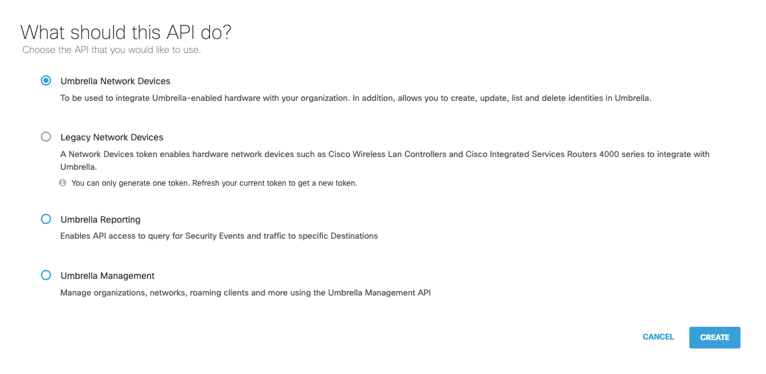Click the 'Manage organizations, networks, roaming clients' description
The image size is (766, 374).
(x=246, y=294)
